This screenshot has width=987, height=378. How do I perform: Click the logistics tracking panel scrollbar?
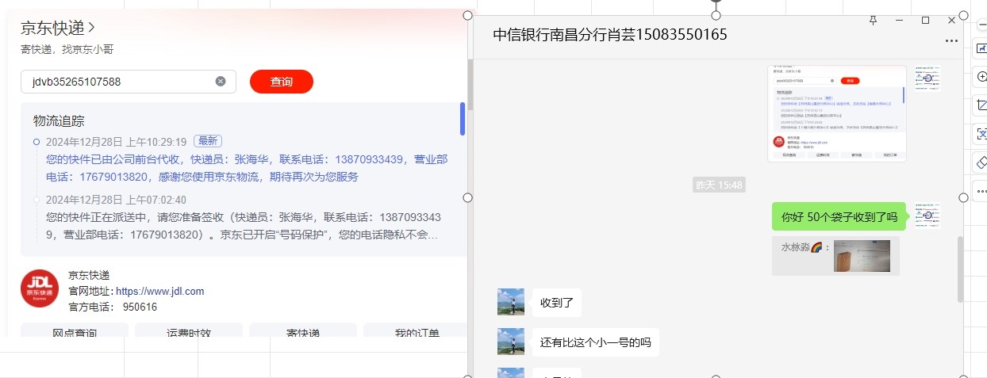pos(463,119)
